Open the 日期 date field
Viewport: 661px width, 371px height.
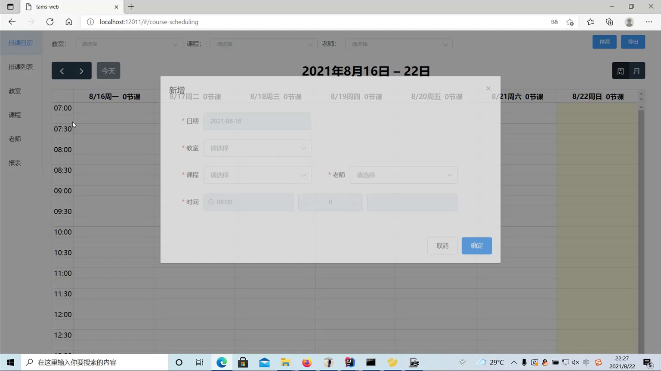tap(257, 121)
